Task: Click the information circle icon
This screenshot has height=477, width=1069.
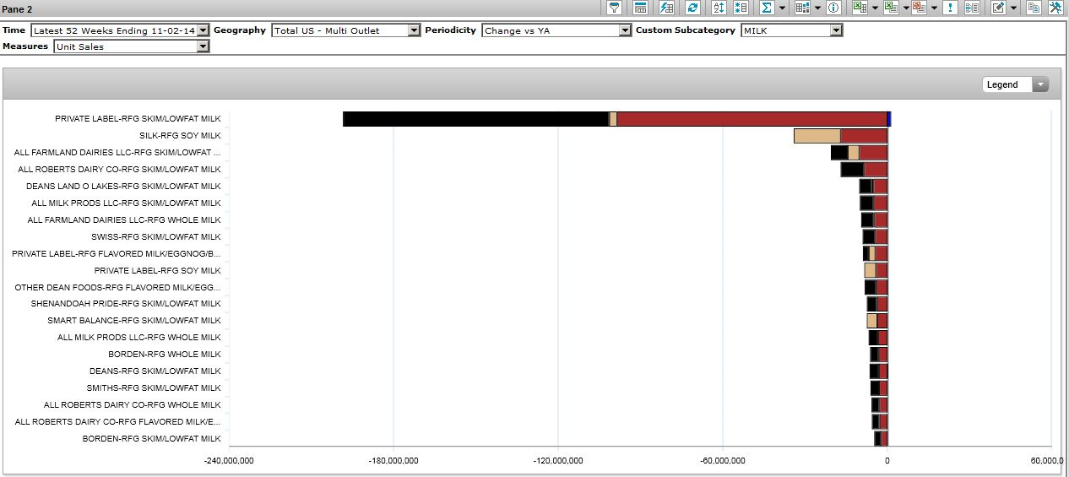Action: click(833, 8)
